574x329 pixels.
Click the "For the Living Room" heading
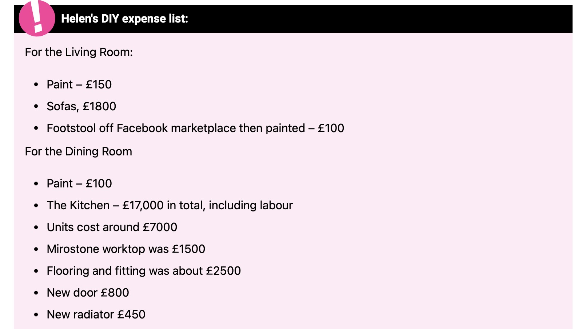79,52
